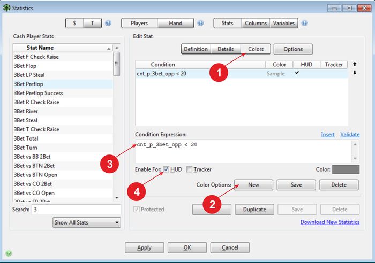Switch to Definition tab in Edit Stat
This screenshot has width=375, height=263.
[196, 49]
